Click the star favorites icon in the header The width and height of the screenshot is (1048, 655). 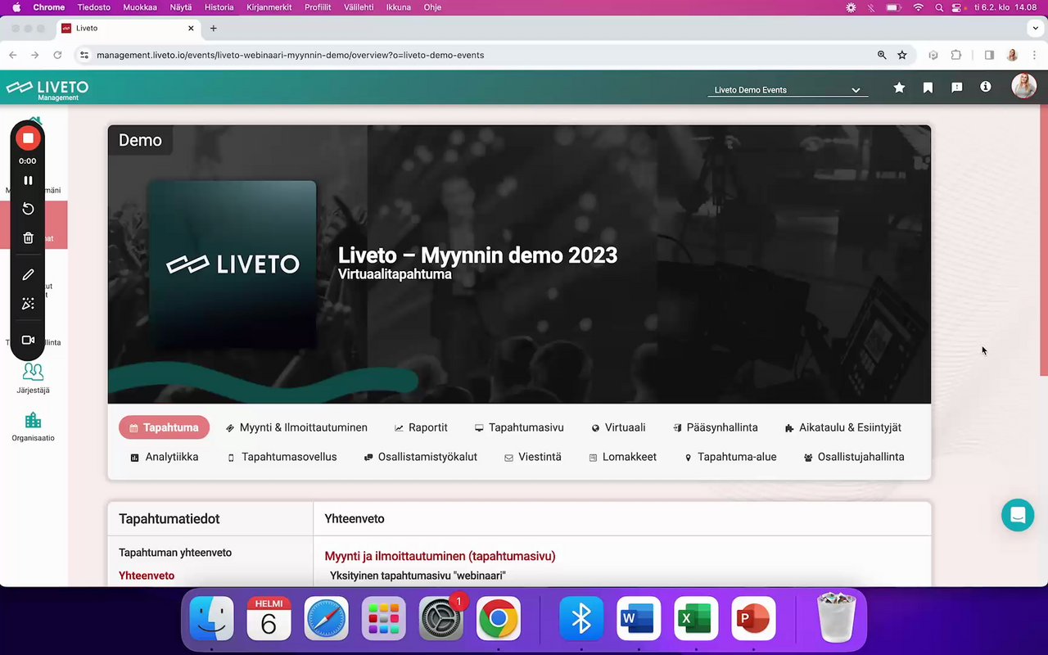(x=899, y=88)
